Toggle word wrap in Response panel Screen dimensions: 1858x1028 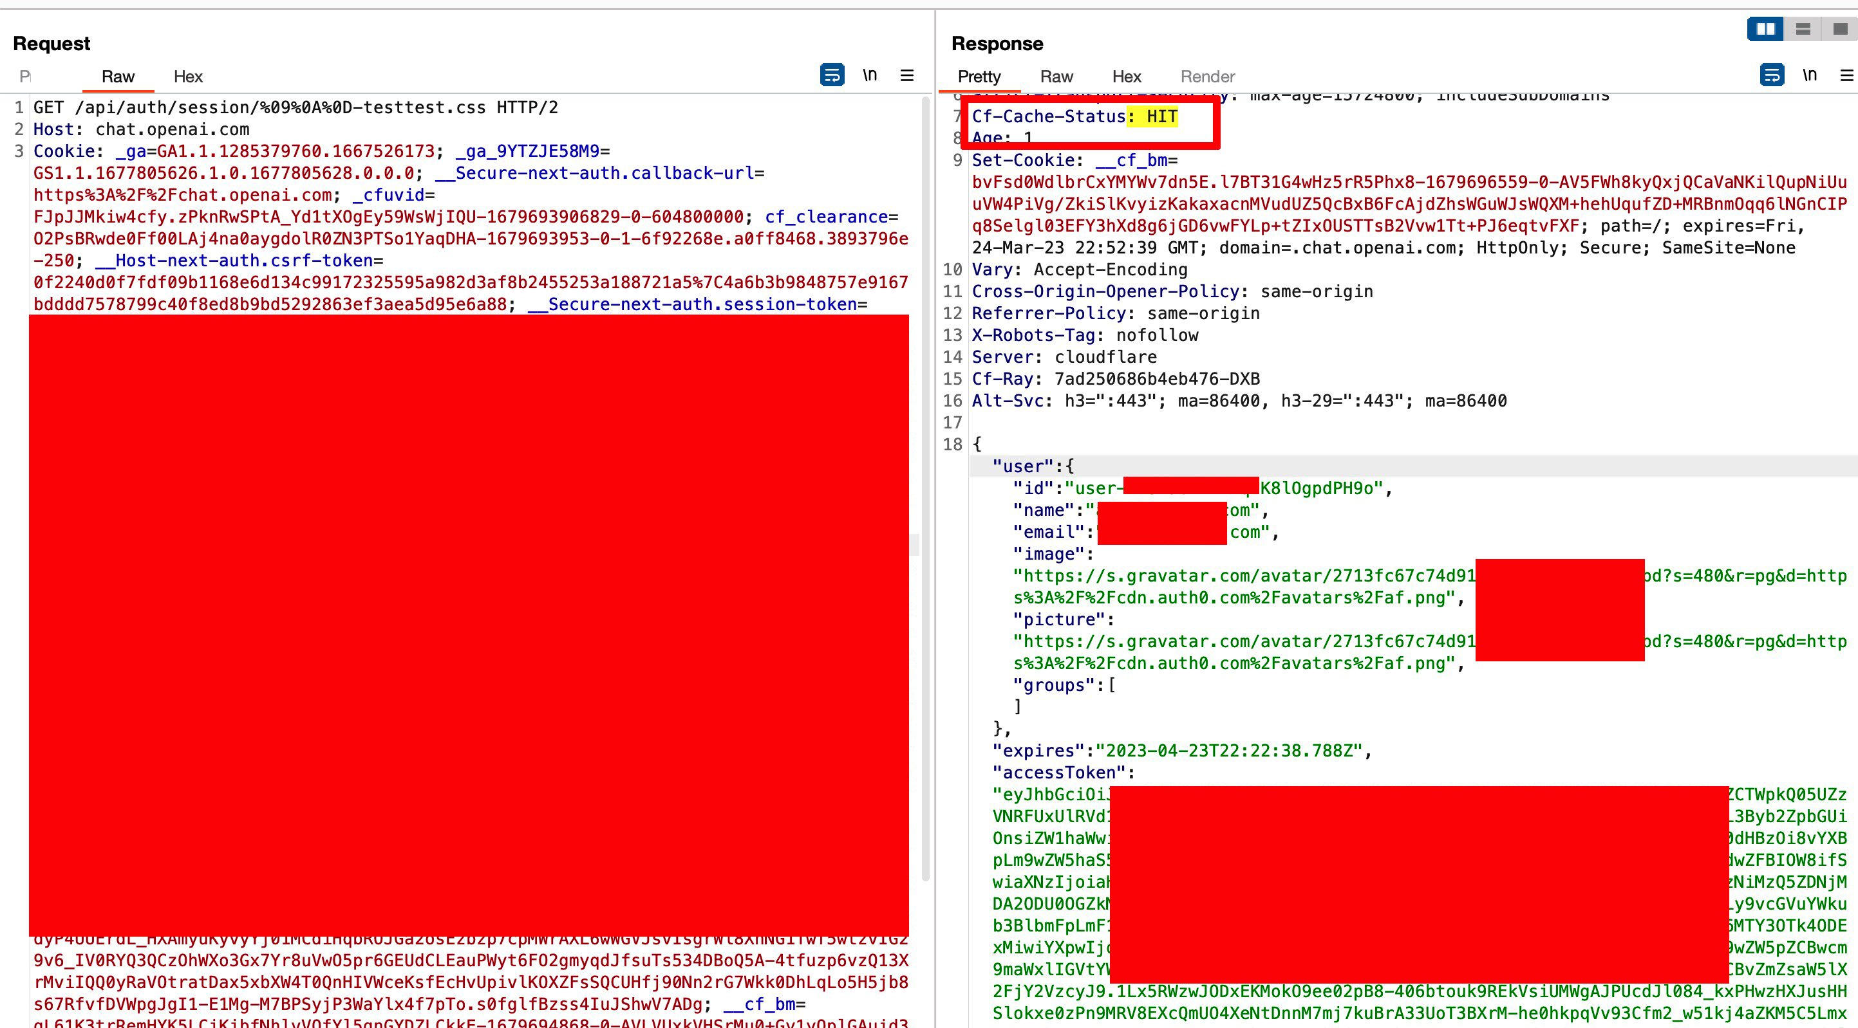[x=1772, y=75]
